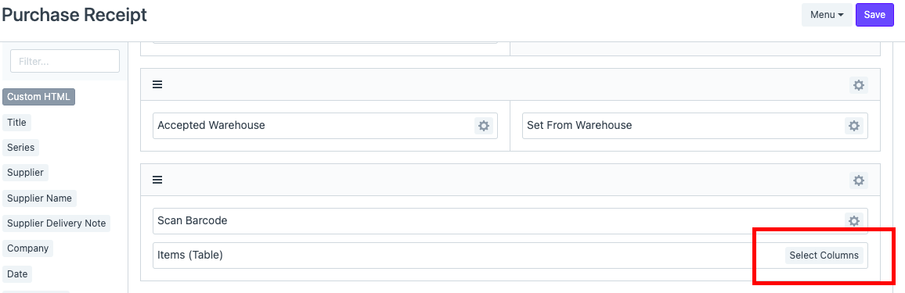This screenshot has height=293, width=905.
Task: Click Select Columns for Items table
Action: click(x=824, y=255)
